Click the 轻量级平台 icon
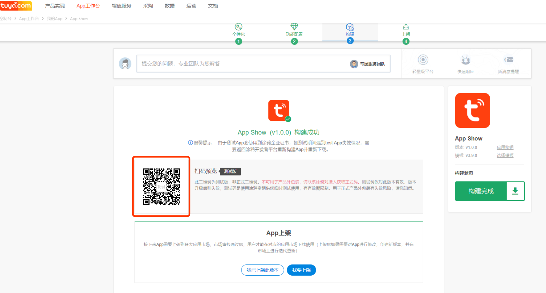The width and height of the screenshot is (546, 293). coord(423,60)
